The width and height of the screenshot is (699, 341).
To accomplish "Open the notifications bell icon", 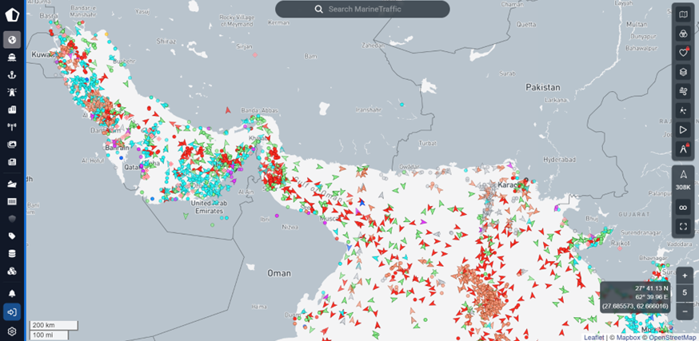I will [x=12, y=293].
